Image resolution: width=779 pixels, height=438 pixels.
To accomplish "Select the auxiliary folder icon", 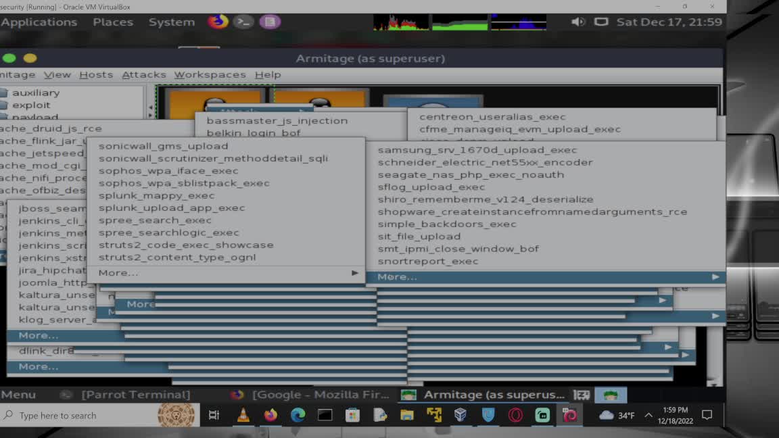I will click(x=3, y=93).
